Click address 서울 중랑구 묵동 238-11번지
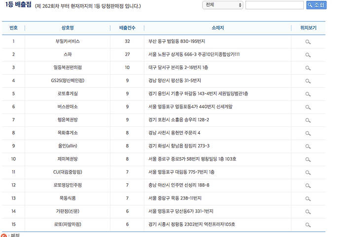This screenshot has height=237, width=355. click(x=175, y=199)
